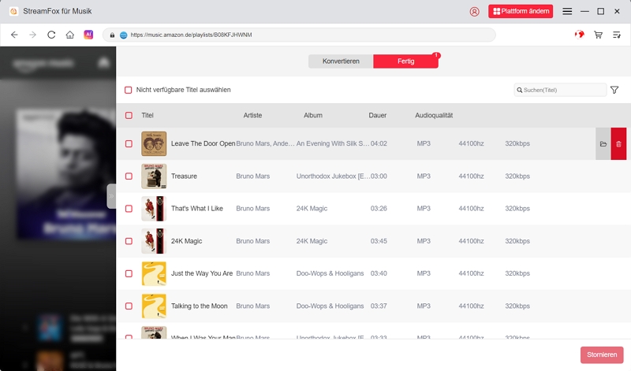Click the That's What I Like album thumbnail
The image size is (631, 371).
tap(154, 209)
